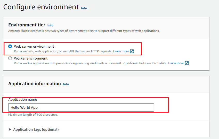Open external link icon after web server Learn more

(x=132, y=51)
